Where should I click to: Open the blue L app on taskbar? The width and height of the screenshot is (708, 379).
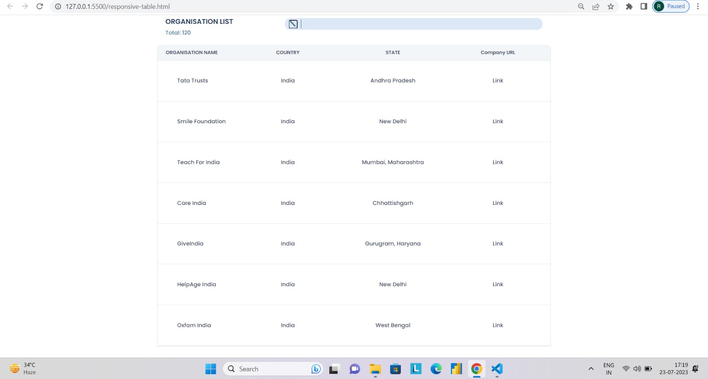[x=416, y=369]
